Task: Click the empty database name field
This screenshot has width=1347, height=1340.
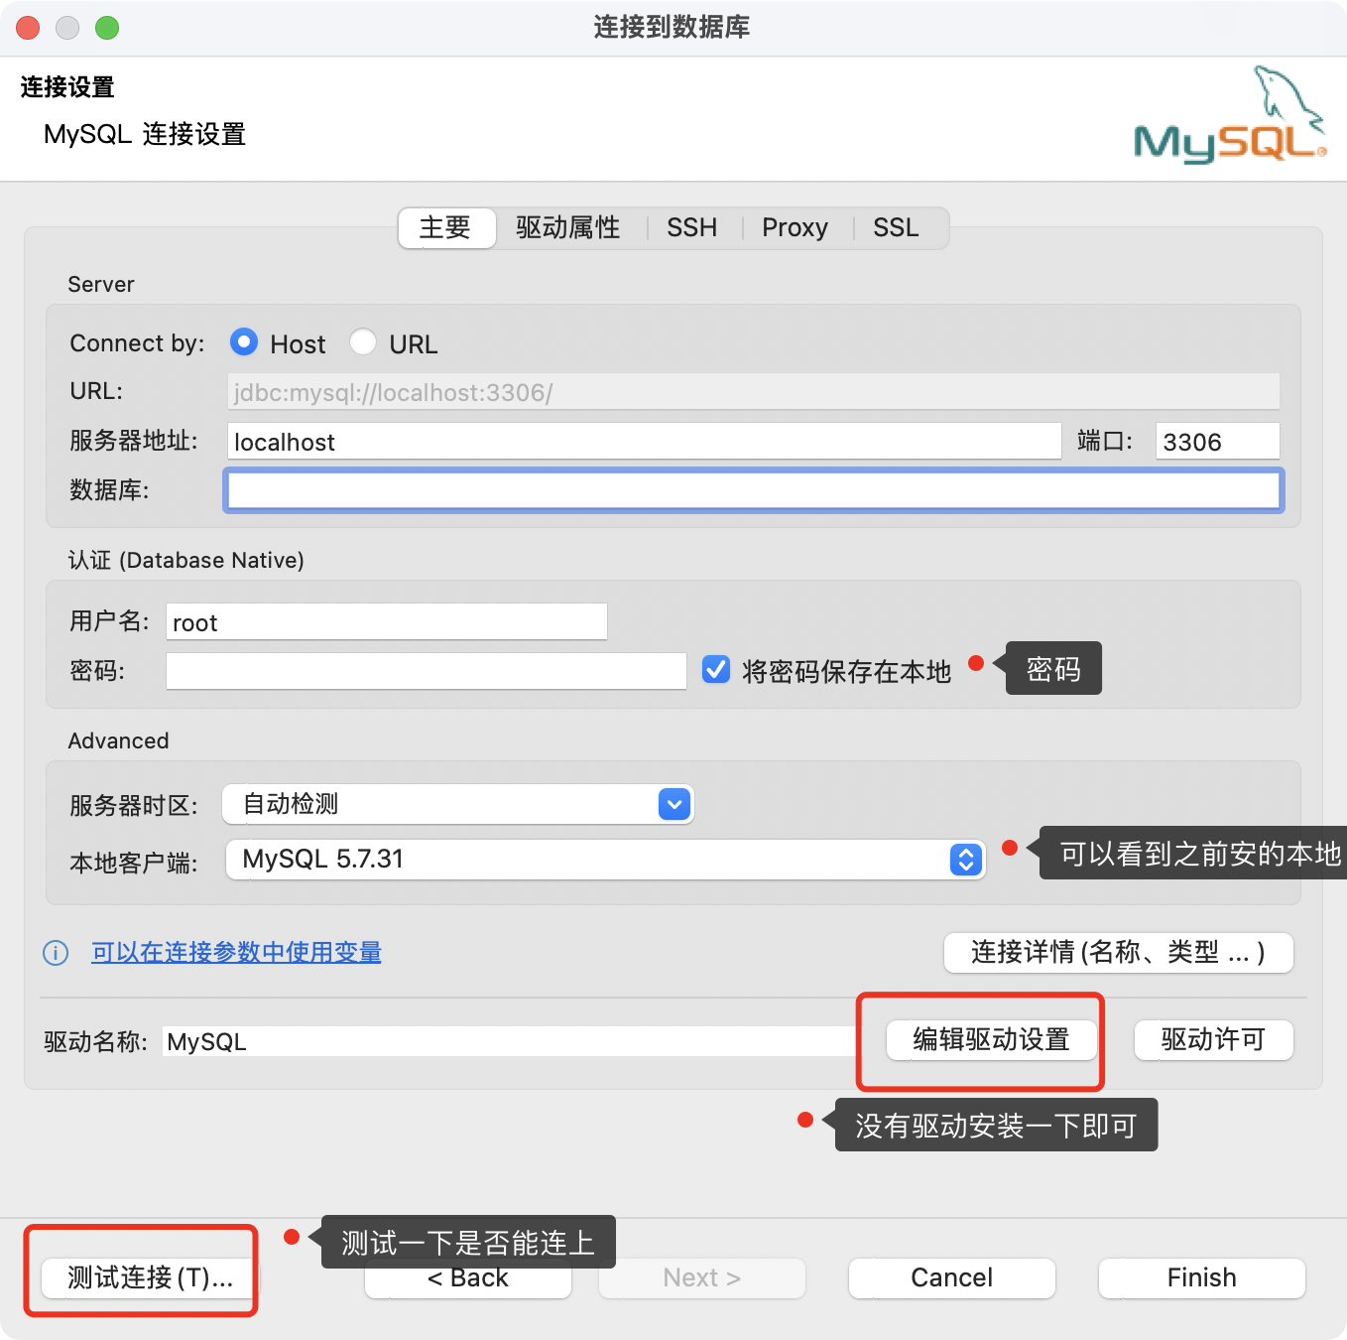Action: click(x=754, y=490)
